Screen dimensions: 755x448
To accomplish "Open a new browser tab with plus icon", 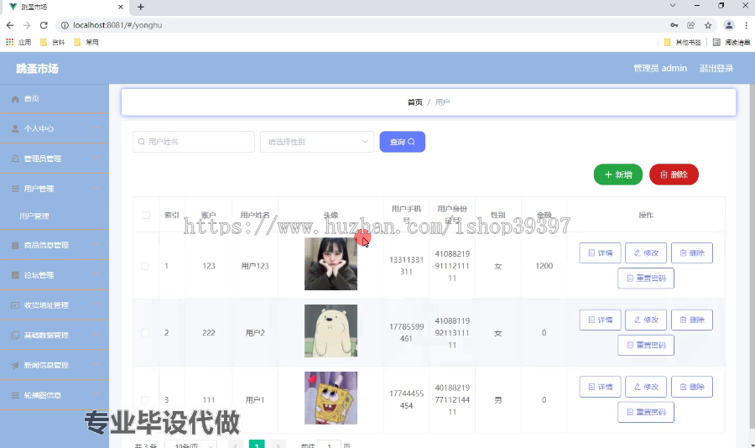I will [141, 7].
